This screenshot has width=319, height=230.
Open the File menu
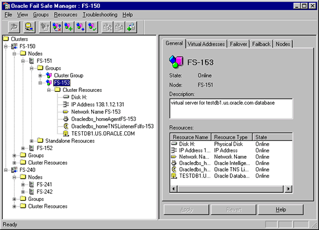pos(9,15)
